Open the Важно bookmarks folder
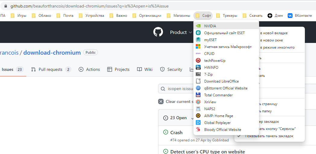This screenshot has width=316, height=154. click(118, 16)
